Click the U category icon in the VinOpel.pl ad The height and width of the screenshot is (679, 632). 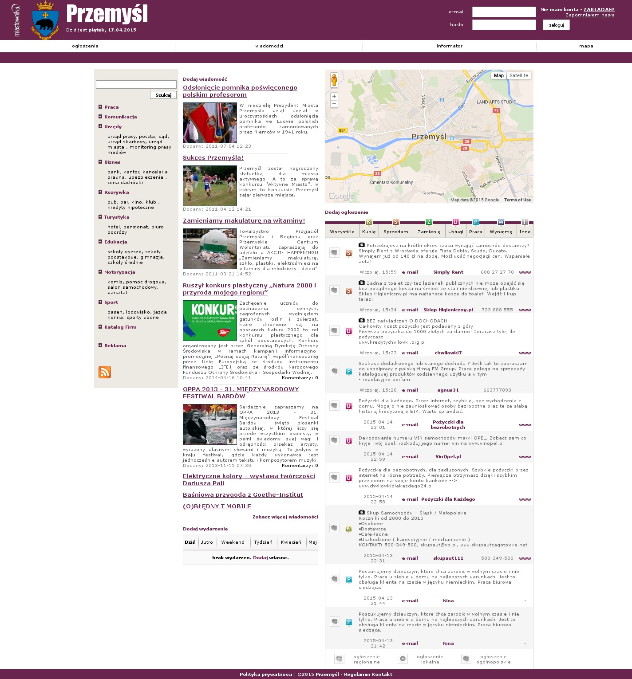(x=349, y=441)
